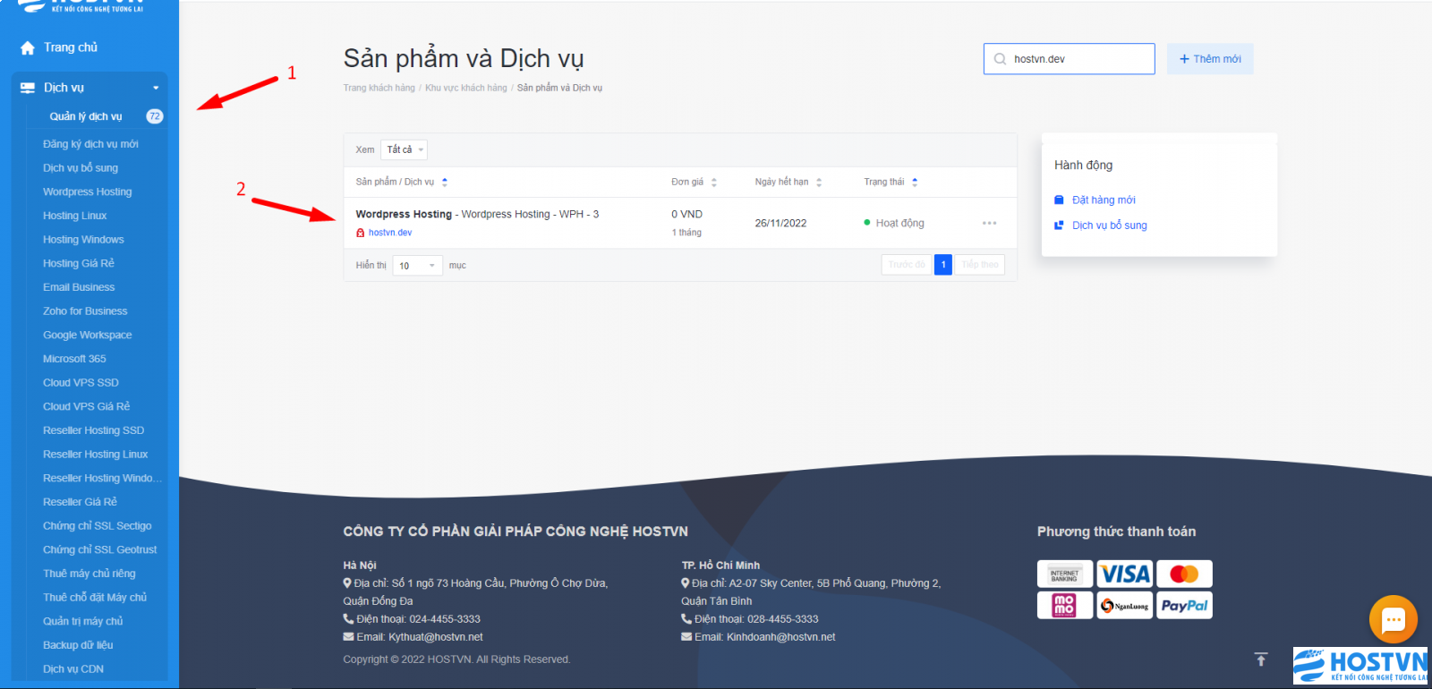Open the Hiển thị 10 rows dropdown
1432x689 pixels.
417,266
